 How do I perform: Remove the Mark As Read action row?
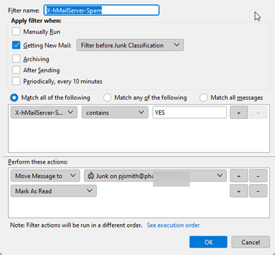(x=258, y=191)
